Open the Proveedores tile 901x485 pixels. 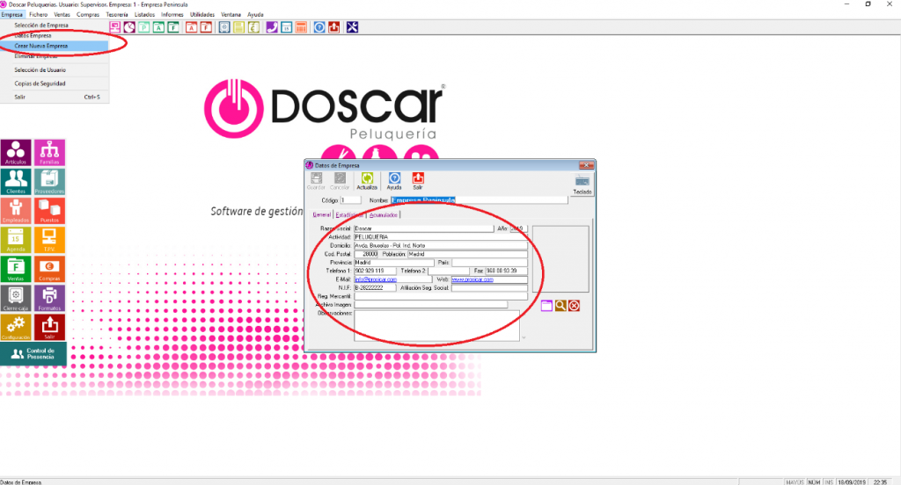[x=49, y=182]
